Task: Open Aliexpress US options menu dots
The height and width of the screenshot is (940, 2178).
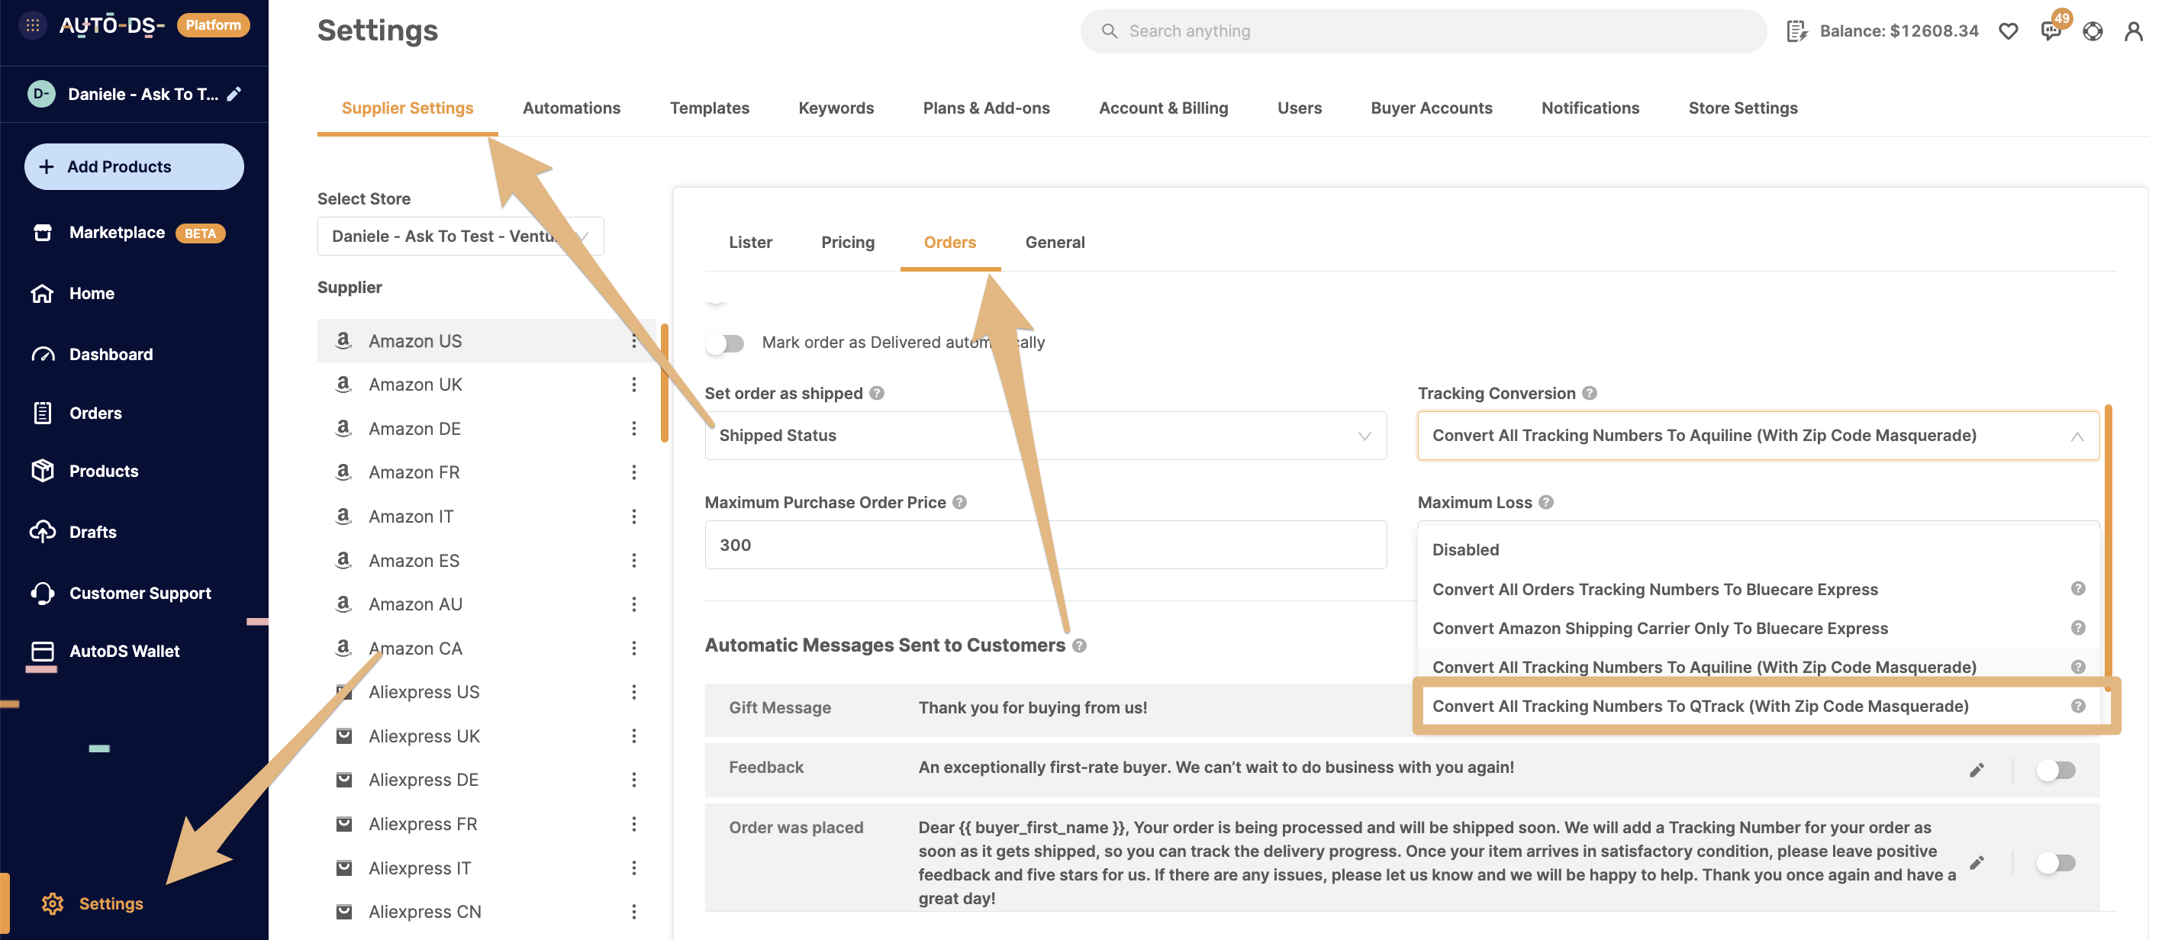Action: tap(633, 691)
